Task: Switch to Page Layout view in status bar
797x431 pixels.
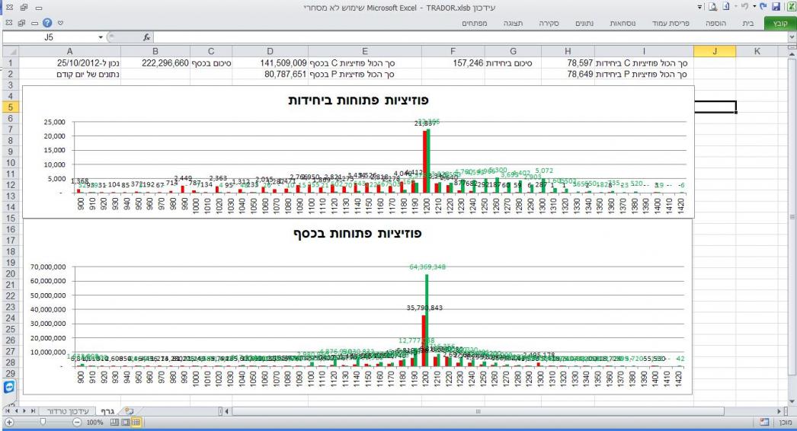Action: click(124, 422)
